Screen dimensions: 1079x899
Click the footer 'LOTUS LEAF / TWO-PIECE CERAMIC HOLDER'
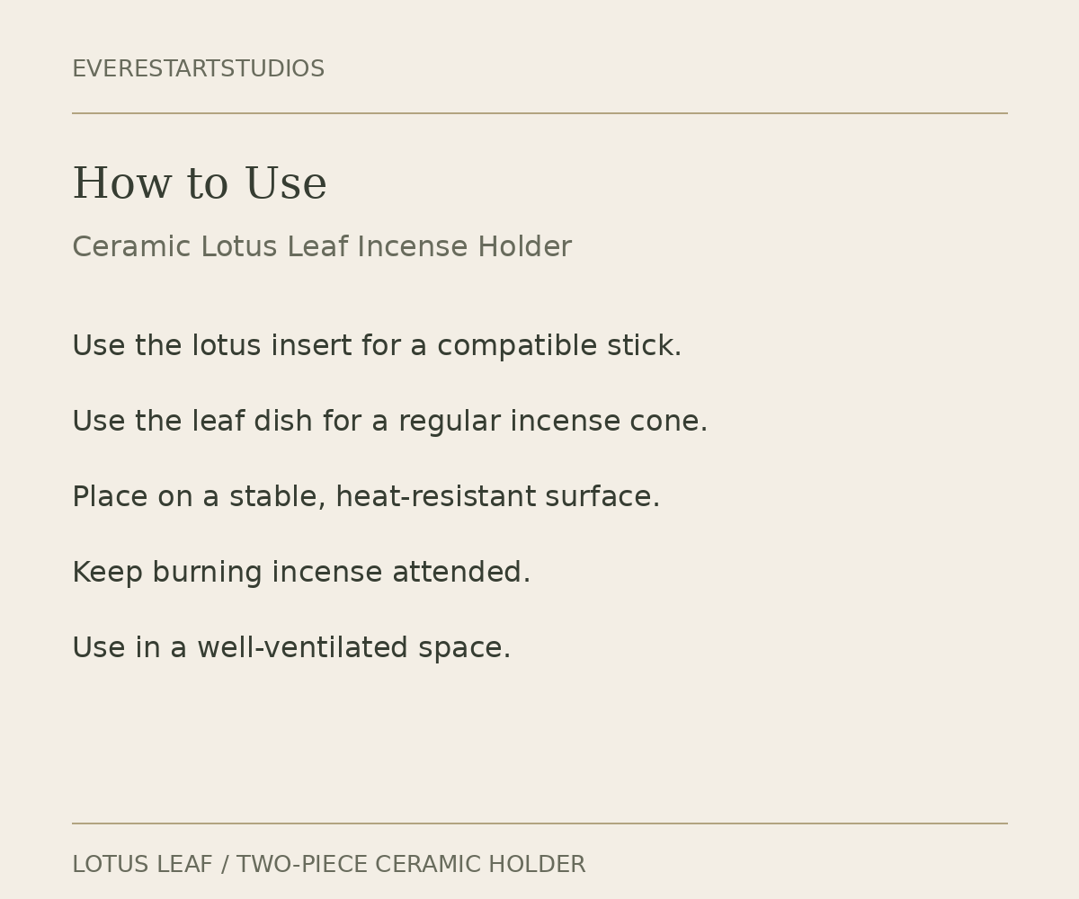click(x=328, y=865)
